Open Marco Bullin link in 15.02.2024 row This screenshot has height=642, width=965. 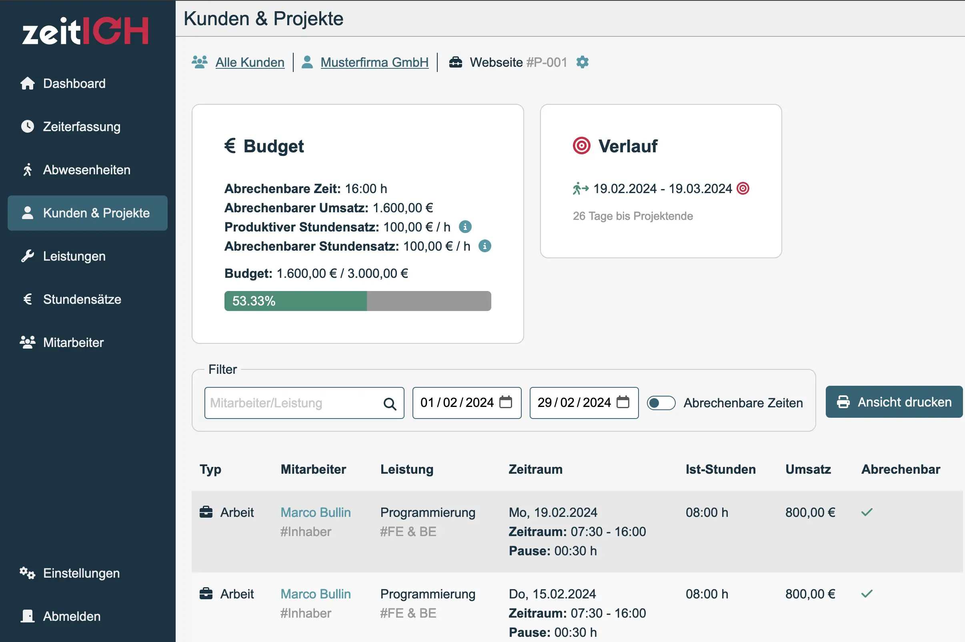click(x=316, y=594)
